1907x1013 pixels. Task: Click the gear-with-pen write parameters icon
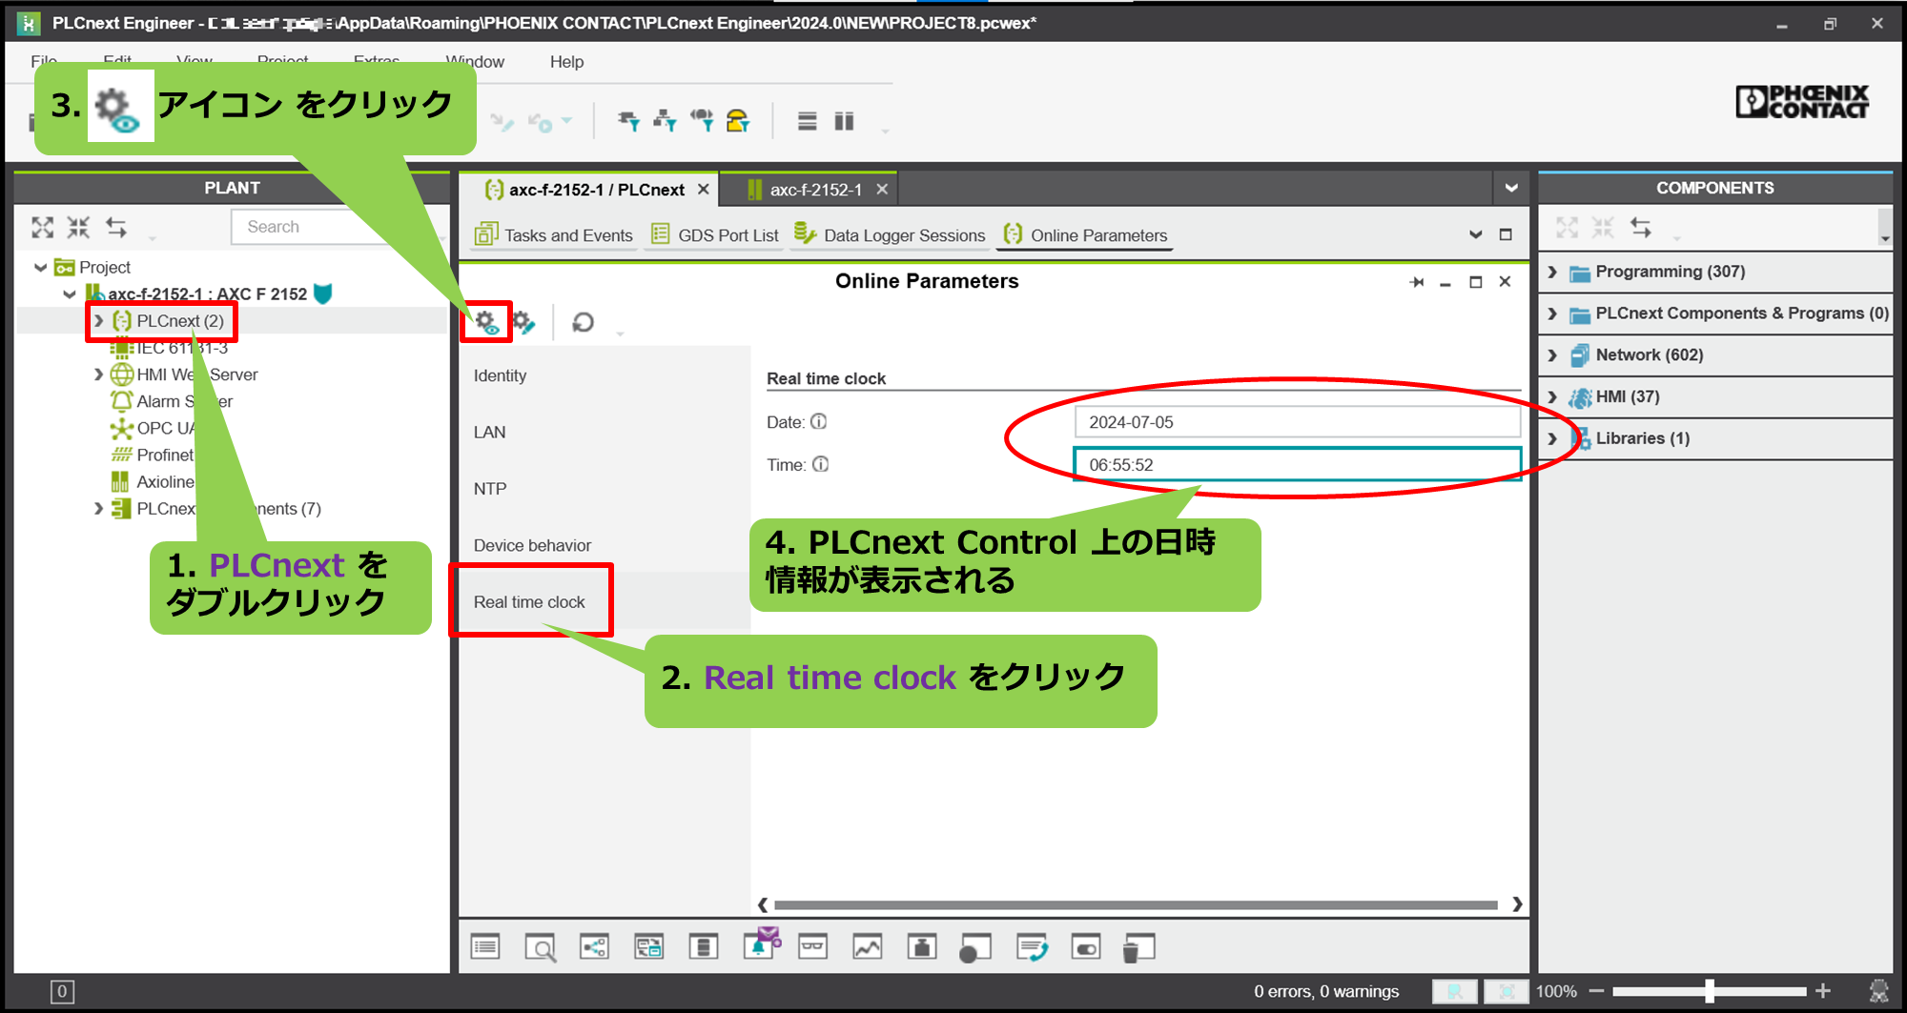click(x=523, y=322)
